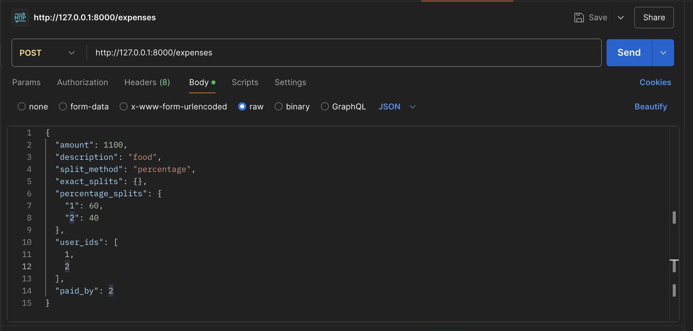Click the "paid_by" key
The height and width of the screenshot is (331, 693).
point(77,291)
